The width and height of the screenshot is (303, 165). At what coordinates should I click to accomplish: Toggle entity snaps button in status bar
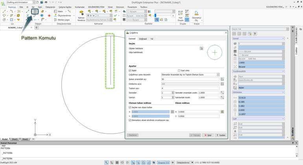pos(133,163)
